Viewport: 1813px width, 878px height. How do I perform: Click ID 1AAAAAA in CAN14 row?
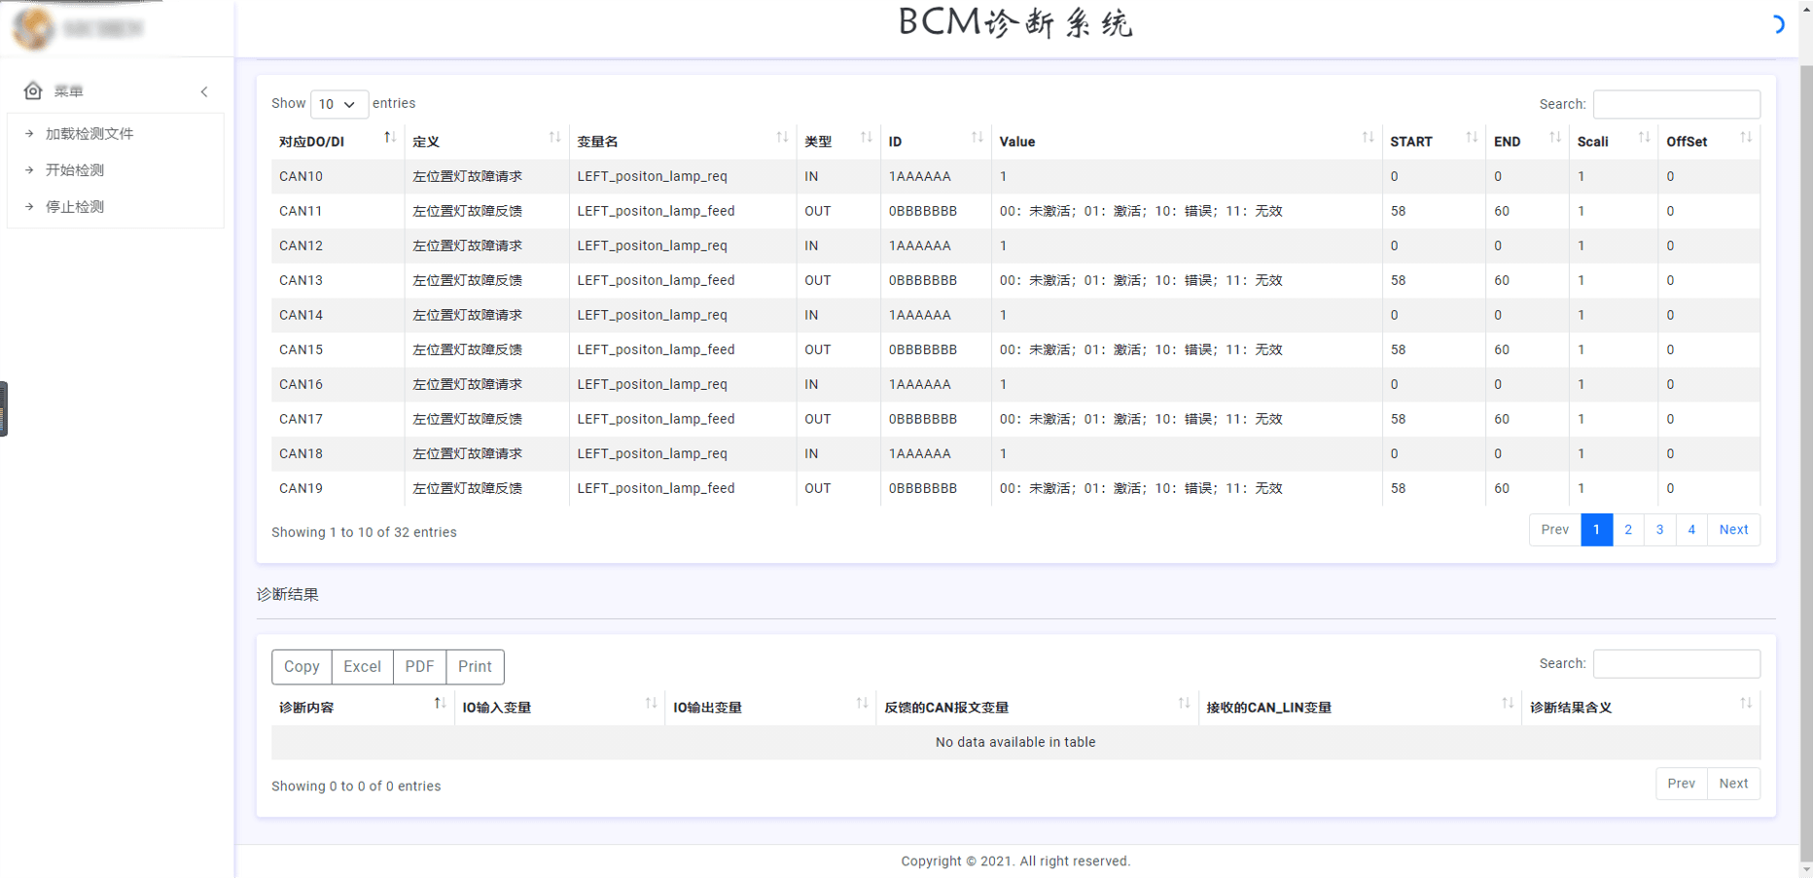(x=919, y=315)
